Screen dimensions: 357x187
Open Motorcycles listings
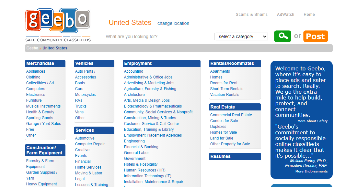tap(86, 95)
